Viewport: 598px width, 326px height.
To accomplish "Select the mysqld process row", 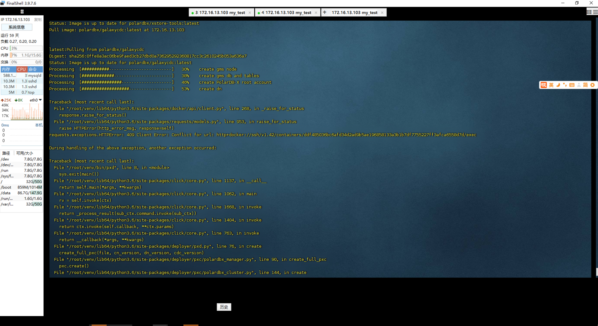I will 22,76.
